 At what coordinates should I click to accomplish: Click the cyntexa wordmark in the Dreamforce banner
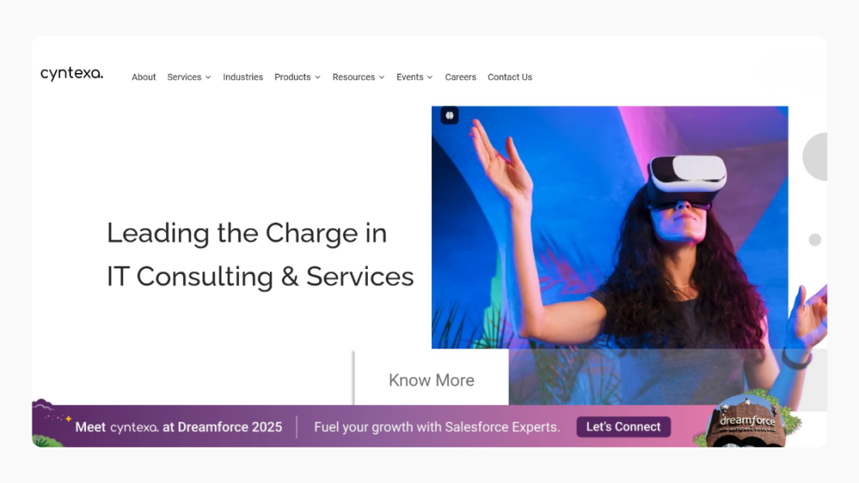(x=135, y=427)
